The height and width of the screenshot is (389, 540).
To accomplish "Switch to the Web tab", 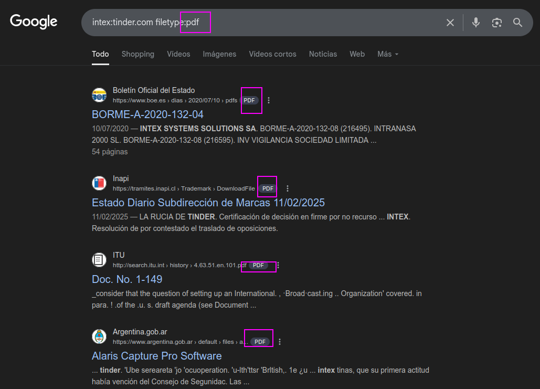I will (357, 54).
